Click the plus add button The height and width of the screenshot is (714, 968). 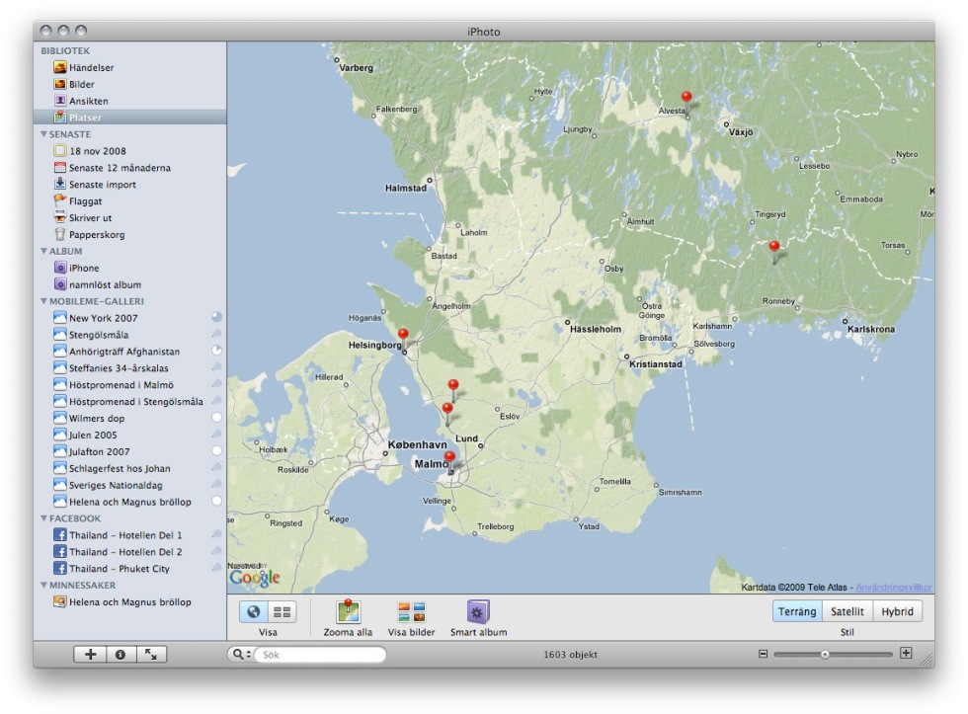[92, 654]
